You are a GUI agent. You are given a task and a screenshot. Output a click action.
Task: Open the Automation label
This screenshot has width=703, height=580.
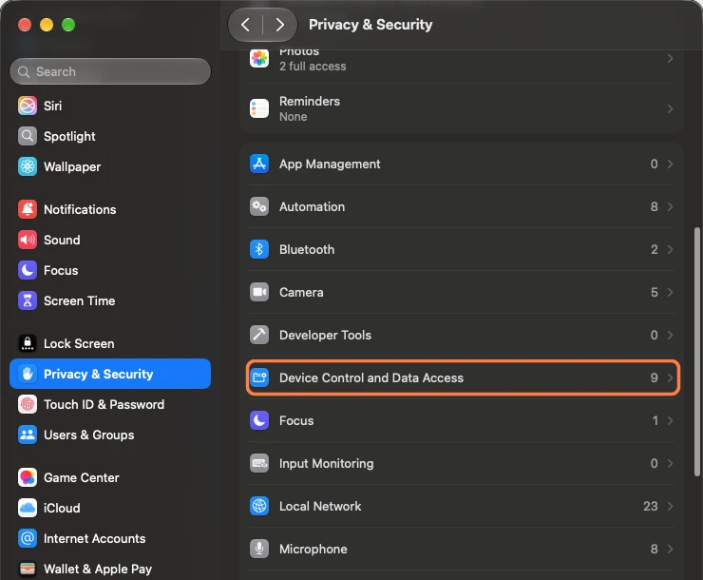(312, 206)
